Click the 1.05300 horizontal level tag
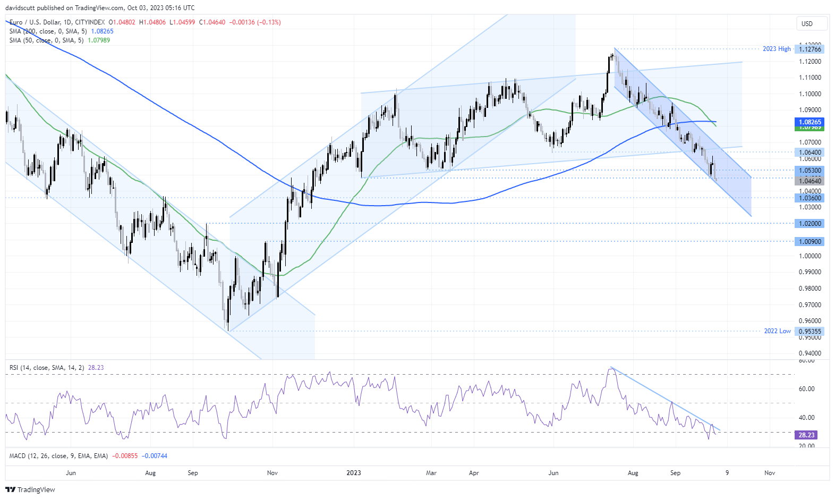This screenshot has height=499, width=835. tap(810, 171)
